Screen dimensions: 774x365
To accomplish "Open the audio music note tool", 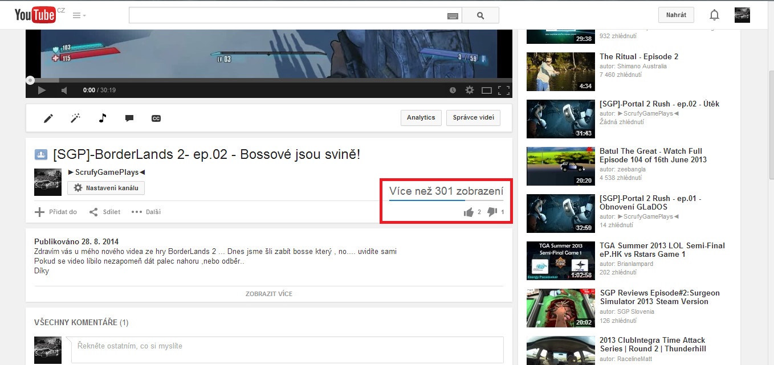I will (103, 118).
